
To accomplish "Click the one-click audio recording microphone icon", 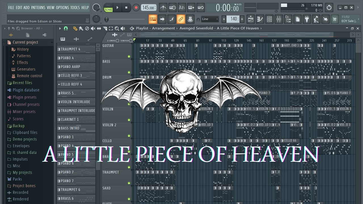I will (316, 19).
